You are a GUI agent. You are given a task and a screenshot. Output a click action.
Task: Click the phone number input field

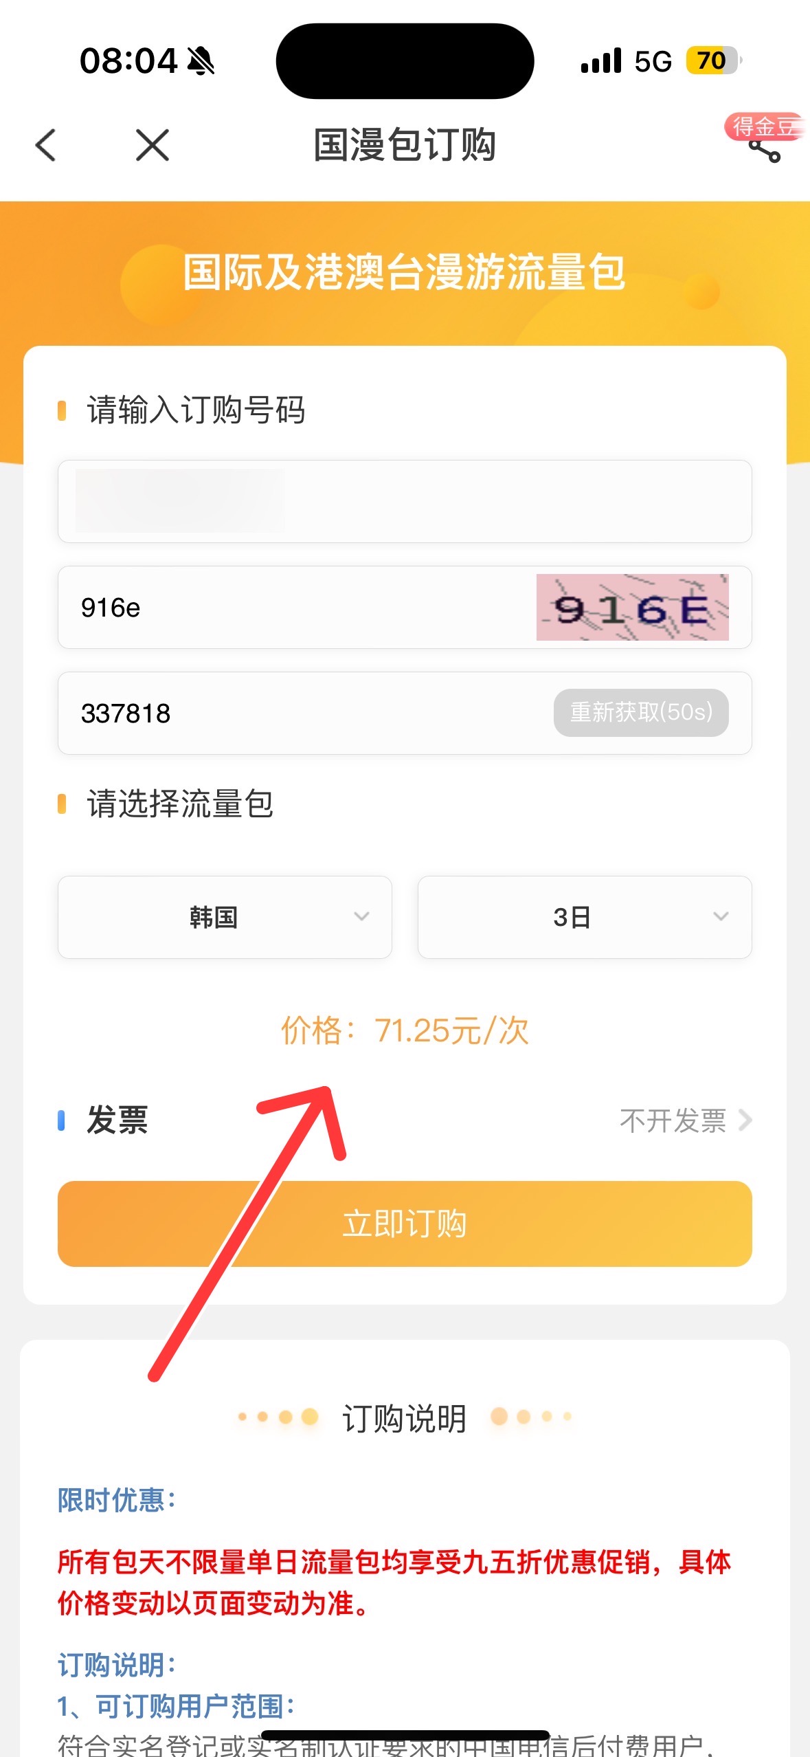coord(404,501)
